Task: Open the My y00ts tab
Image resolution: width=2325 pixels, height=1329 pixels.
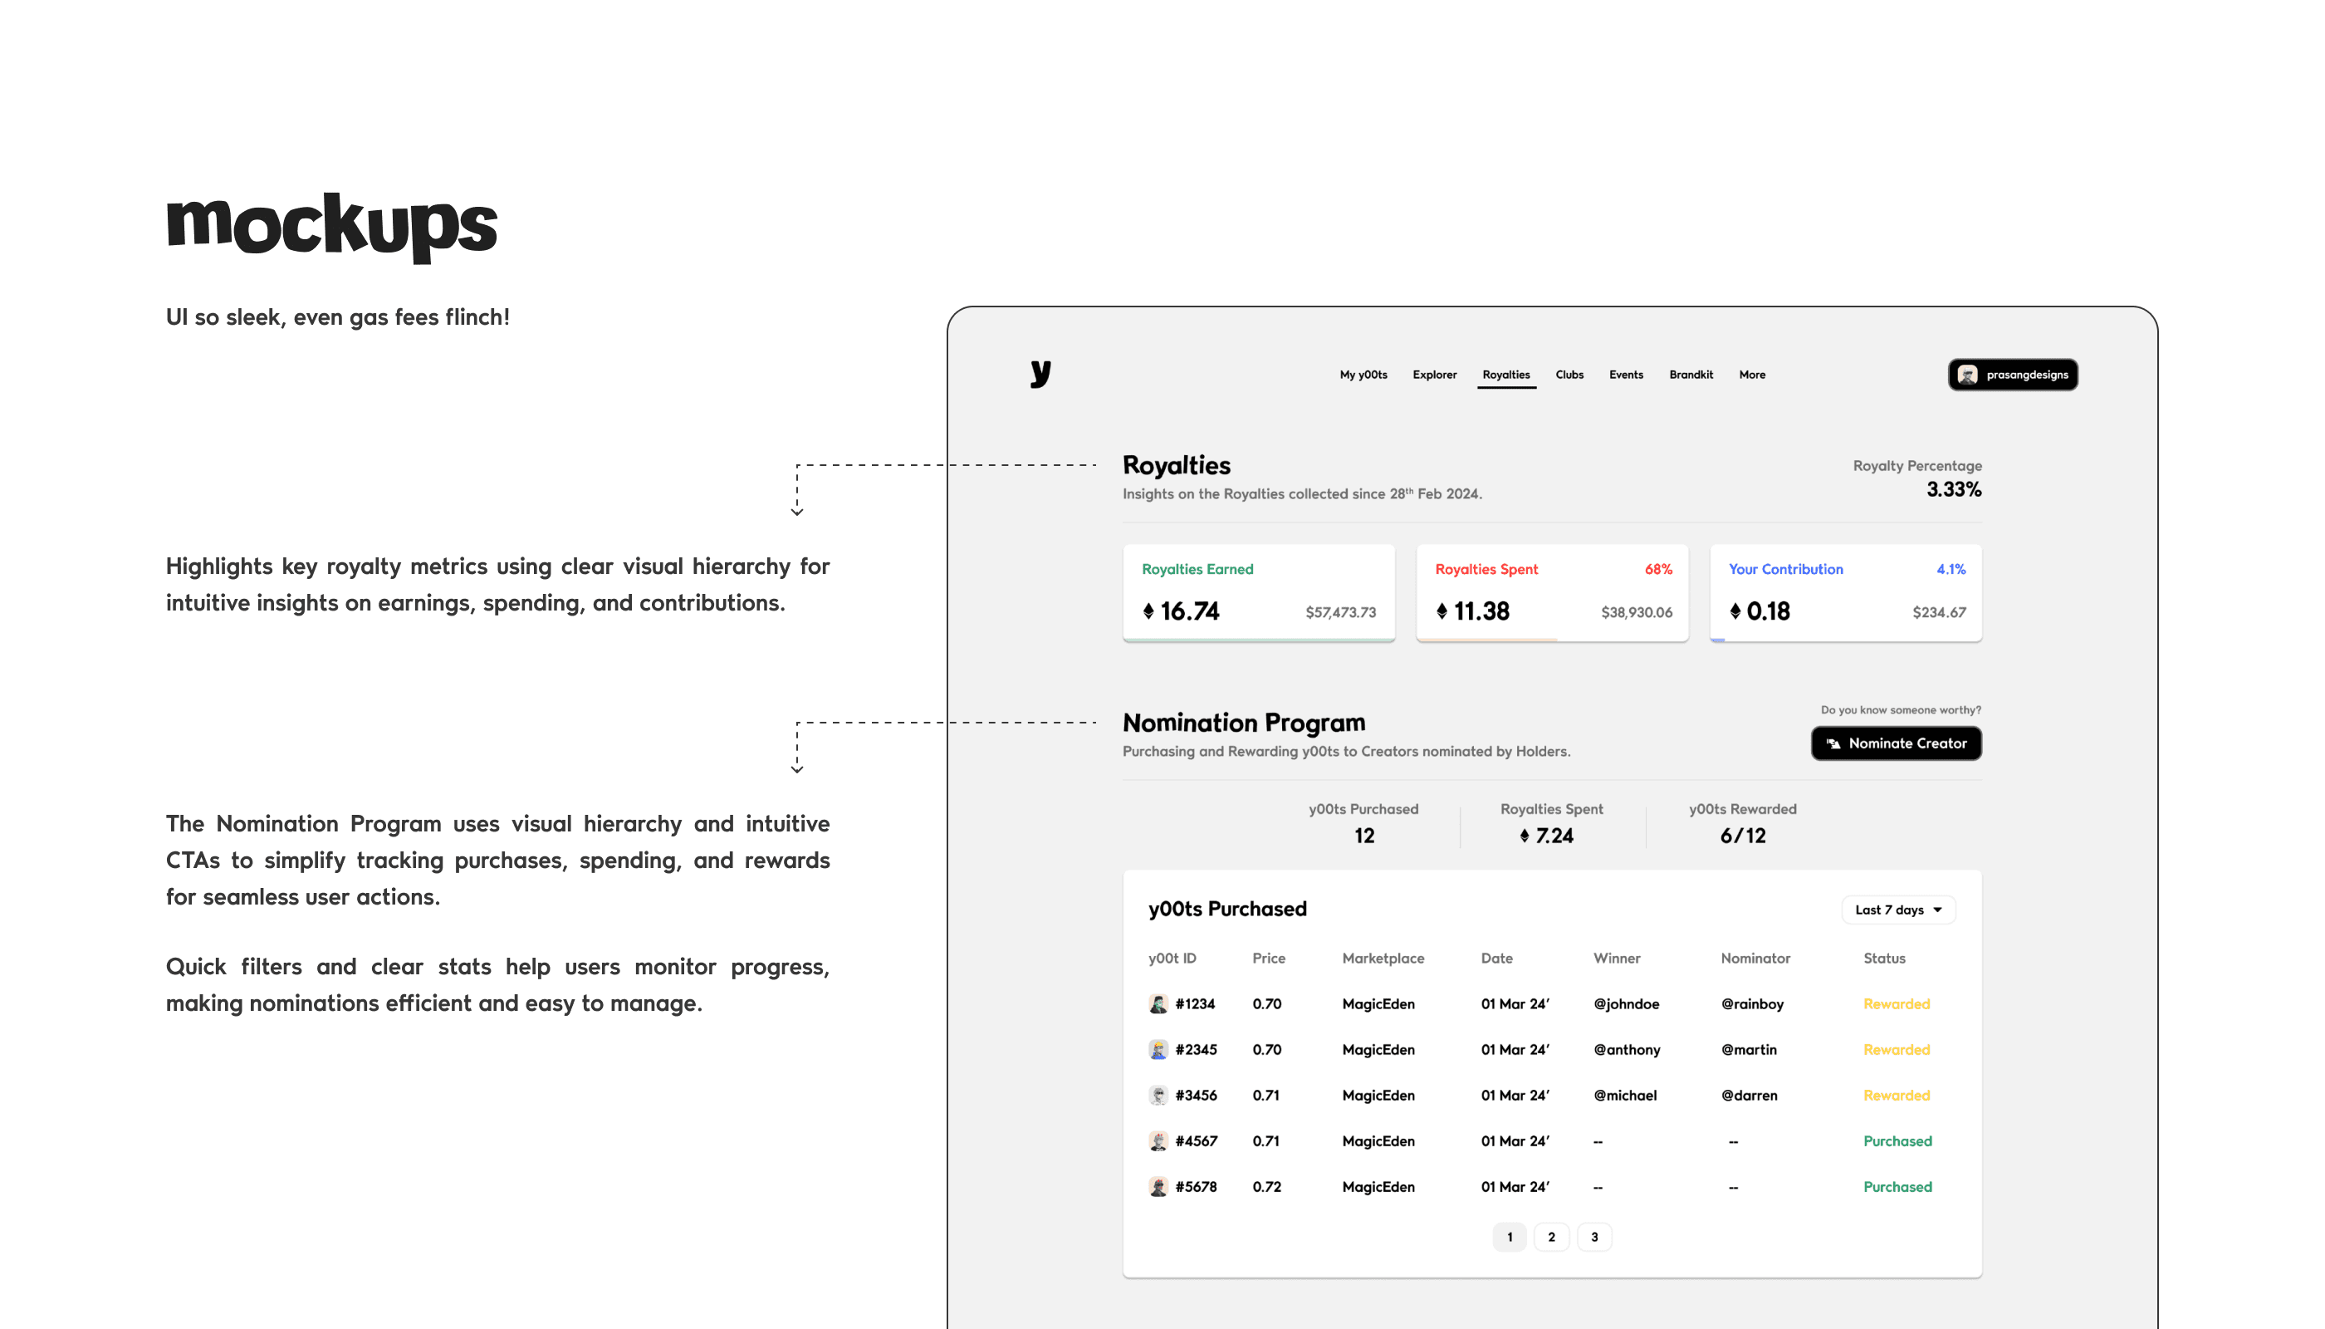Action: point(1363,375)
